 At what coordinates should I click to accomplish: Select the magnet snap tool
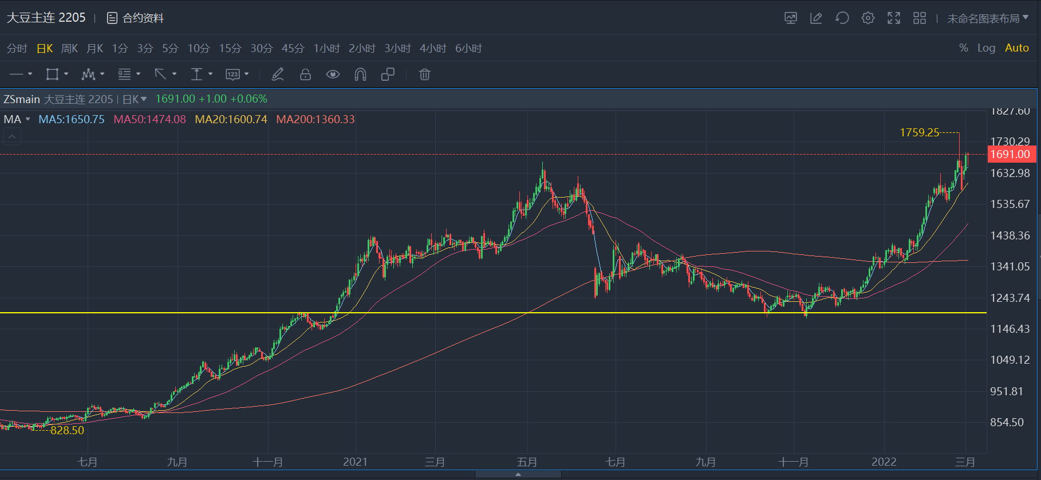click(x=360, y=74)
